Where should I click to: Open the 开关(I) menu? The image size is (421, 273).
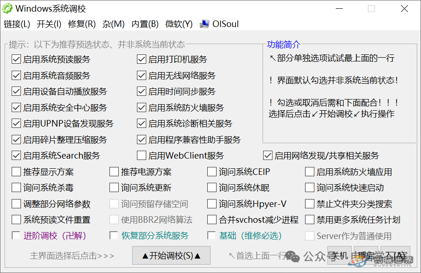click(49, 24)
